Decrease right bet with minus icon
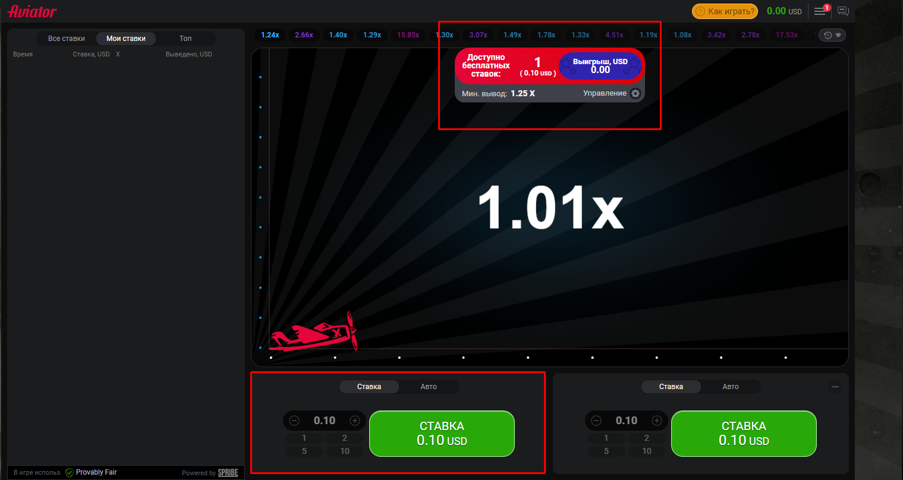The image size is (903, 480). (x=596, y=420)
